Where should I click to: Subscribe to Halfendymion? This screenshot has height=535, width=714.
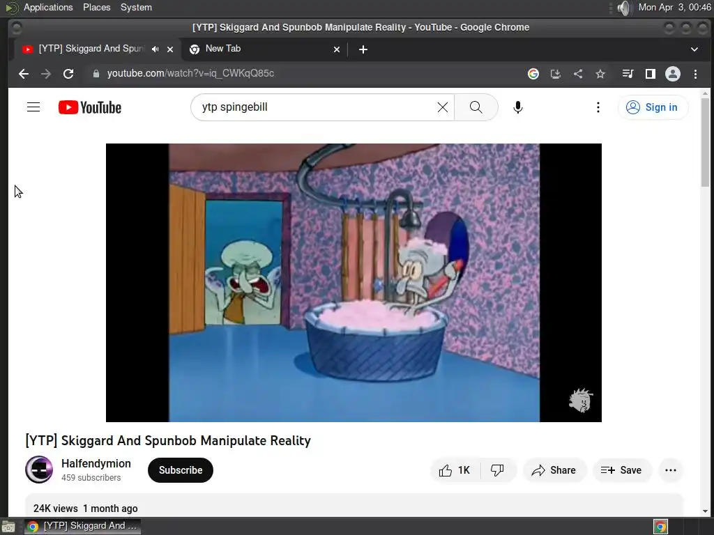tap(181, 470)
